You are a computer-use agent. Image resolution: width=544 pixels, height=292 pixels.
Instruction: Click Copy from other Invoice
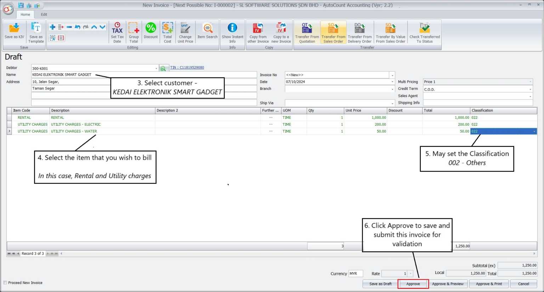pyautogui.click(x=258, y=32)
